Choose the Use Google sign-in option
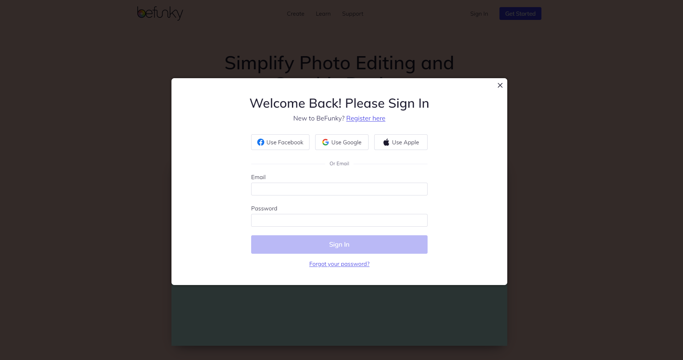Viewport: 683px width, 360px height. (x=342, y=142)
